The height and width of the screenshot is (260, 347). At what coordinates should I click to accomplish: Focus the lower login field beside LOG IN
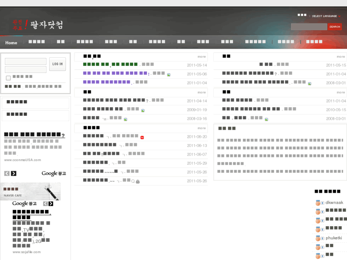(x=26, y=70)
